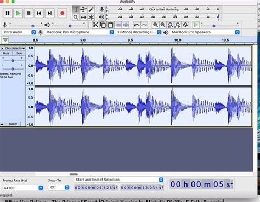Click the selection end time 12.034 field
The image size is (260, 202).
pyautogui.click(x=142, y=188)
